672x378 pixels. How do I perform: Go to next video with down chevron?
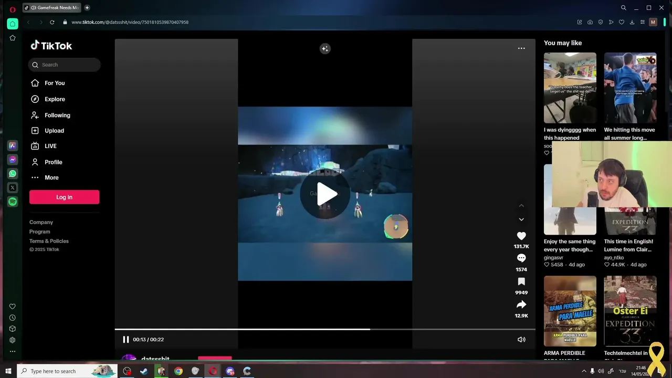coord(521,219)
